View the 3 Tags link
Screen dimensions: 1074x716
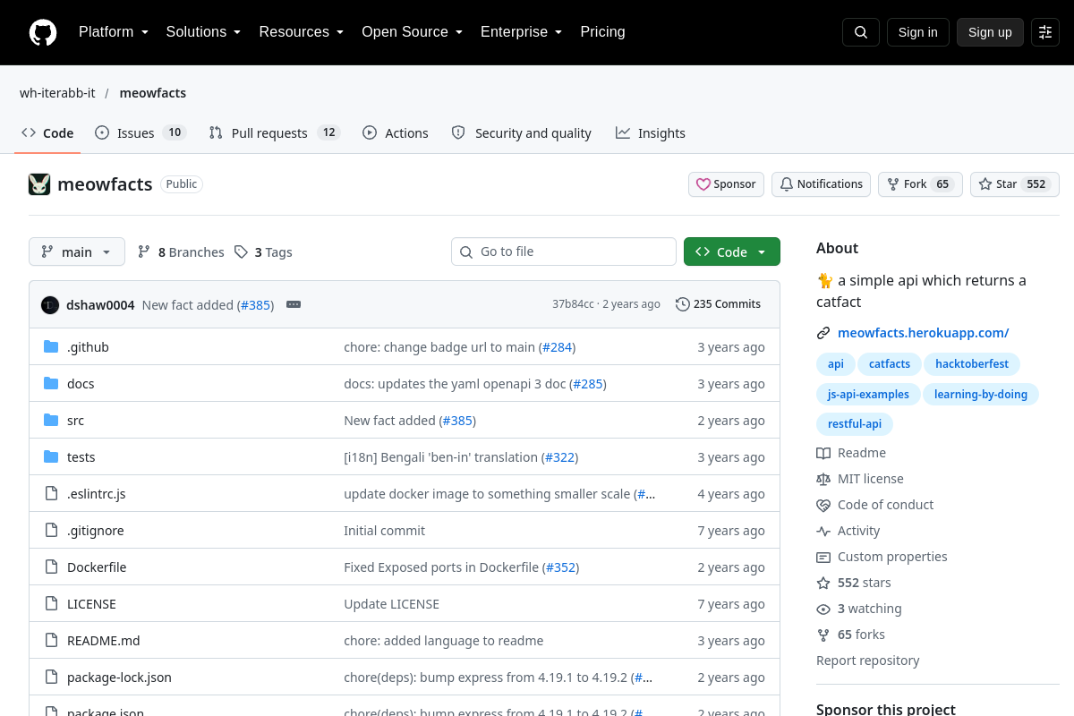click(263, 252)
